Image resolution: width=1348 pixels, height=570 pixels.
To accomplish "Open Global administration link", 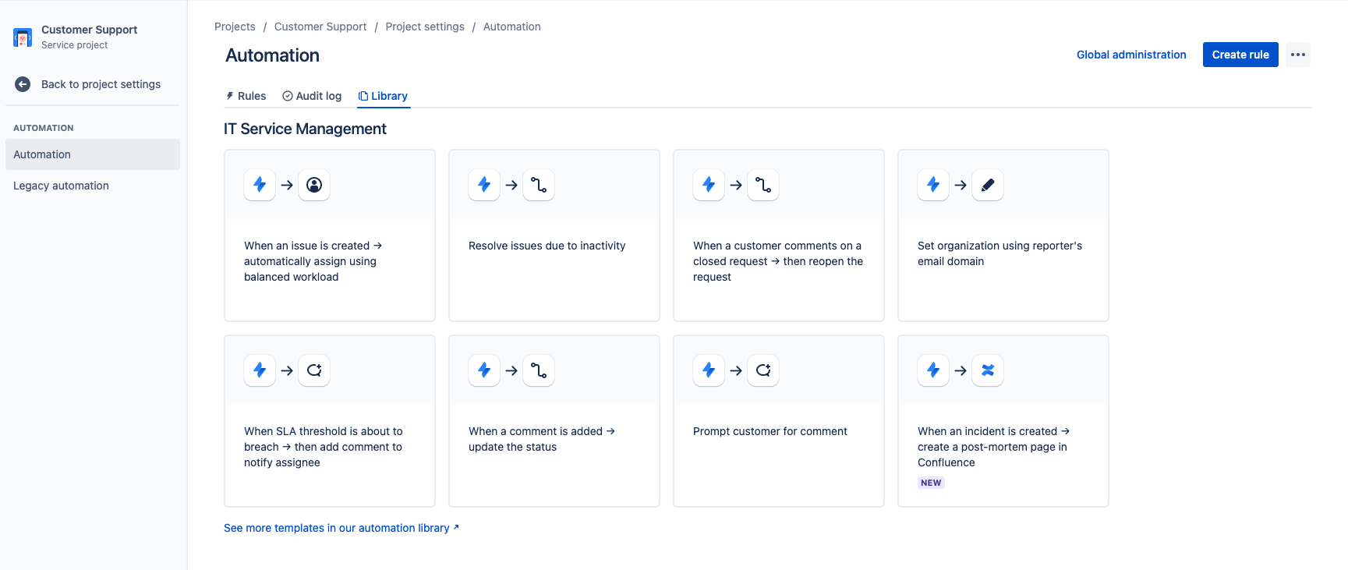I will (x=1130, y=55).
